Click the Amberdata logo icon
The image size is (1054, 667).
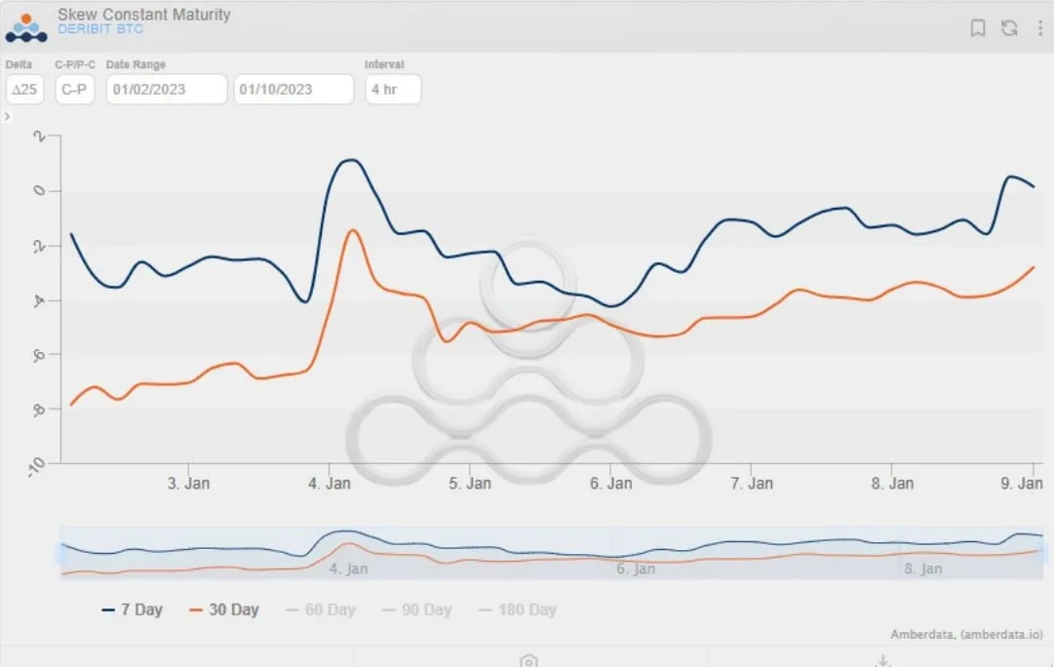[26, 27]
